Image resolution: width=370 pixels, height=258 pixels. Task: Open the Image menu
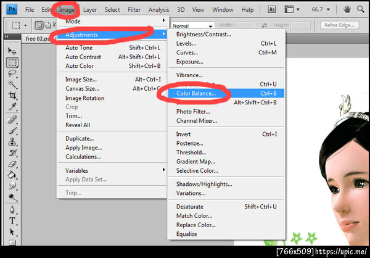click(67, 10)
